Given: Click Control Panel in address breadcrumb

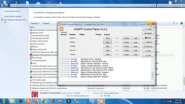Looking at the screenshot, I should (x=21, y=5).
